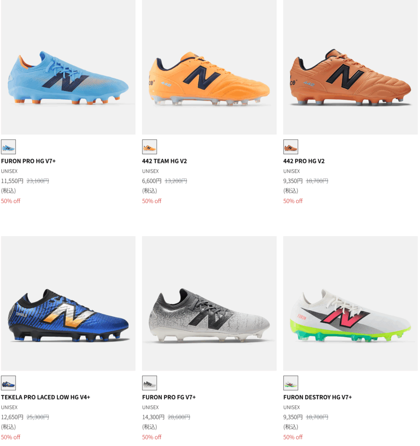This screenshot has width=420, height=446.
Task: Click the 442 PRO HG V2 product title
Action: pos(304,161)
